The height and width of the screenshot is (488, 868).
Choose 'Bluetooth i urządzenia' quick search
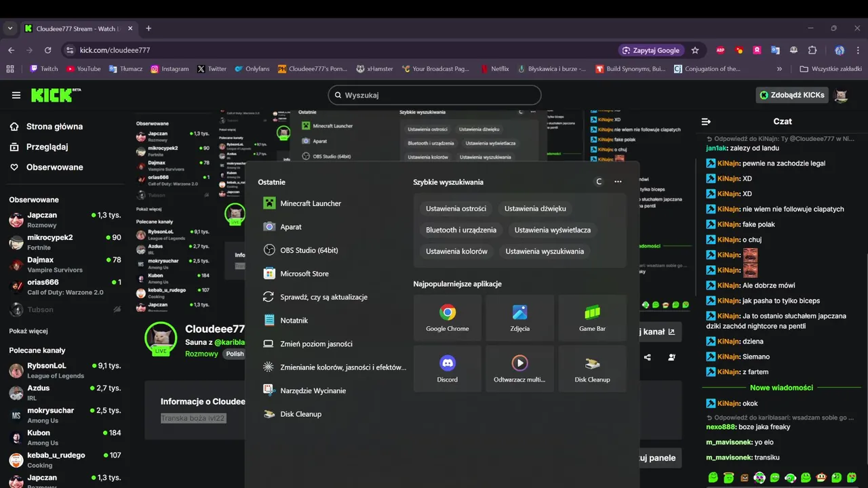pyautogui.click(x=461, y=230)
